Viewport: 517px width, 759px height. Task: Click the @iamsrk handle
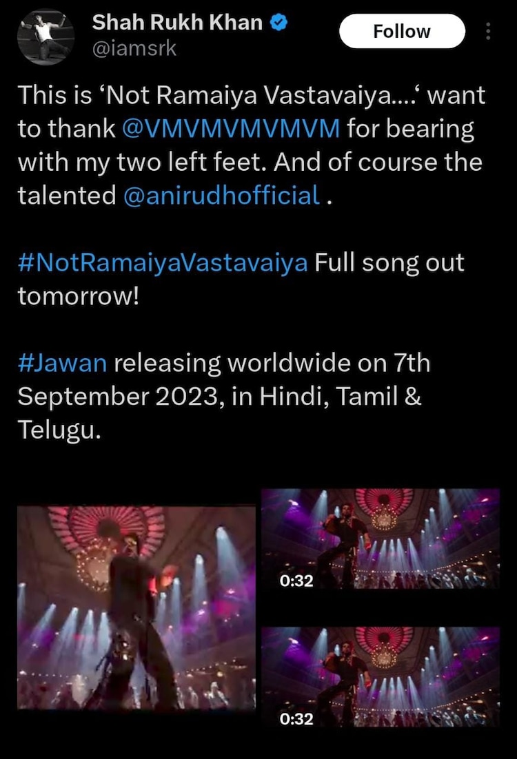134,49
